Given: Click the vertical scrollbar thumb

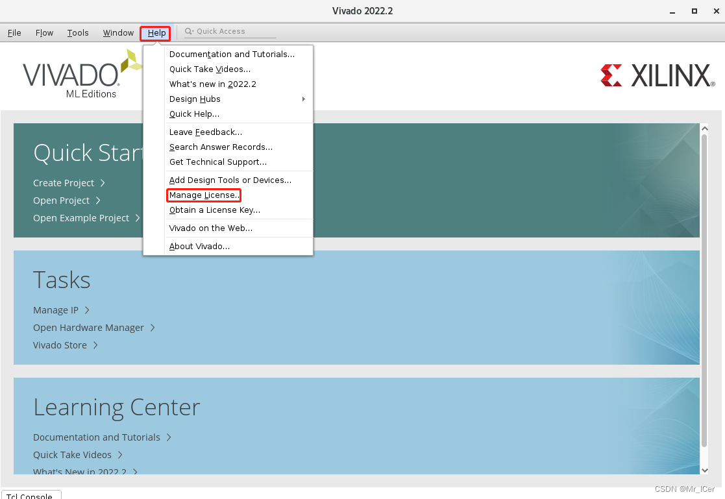Looking at the screenshot, I should point(705,291).
